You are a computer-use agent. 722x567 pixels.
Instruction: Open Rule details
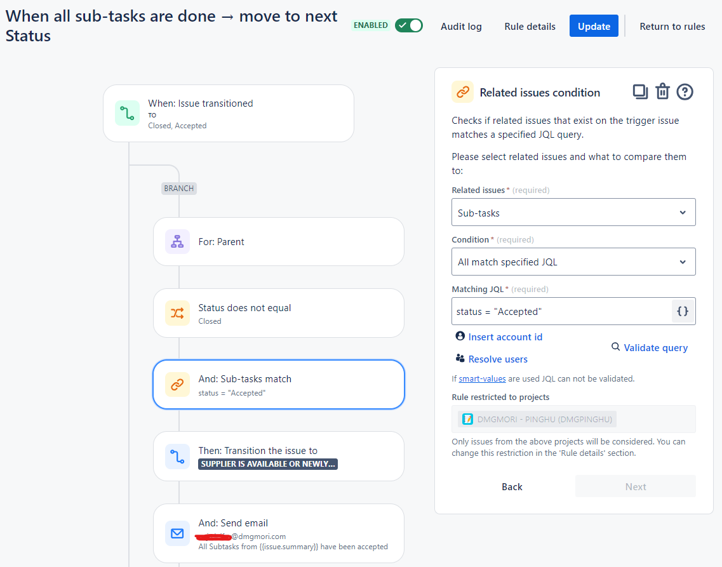530,26
